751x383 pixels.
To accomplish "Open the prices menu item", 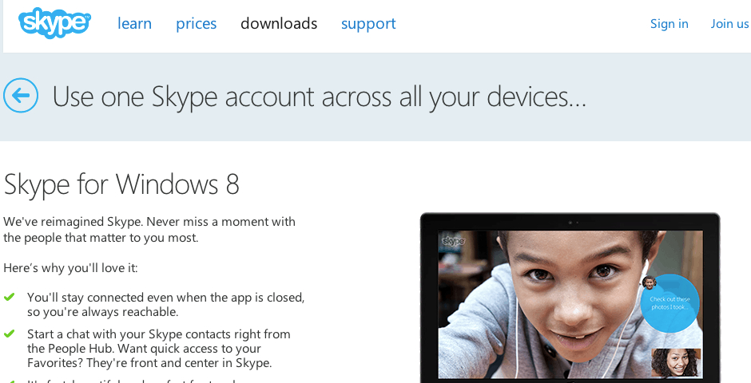I will click(197, 23).
